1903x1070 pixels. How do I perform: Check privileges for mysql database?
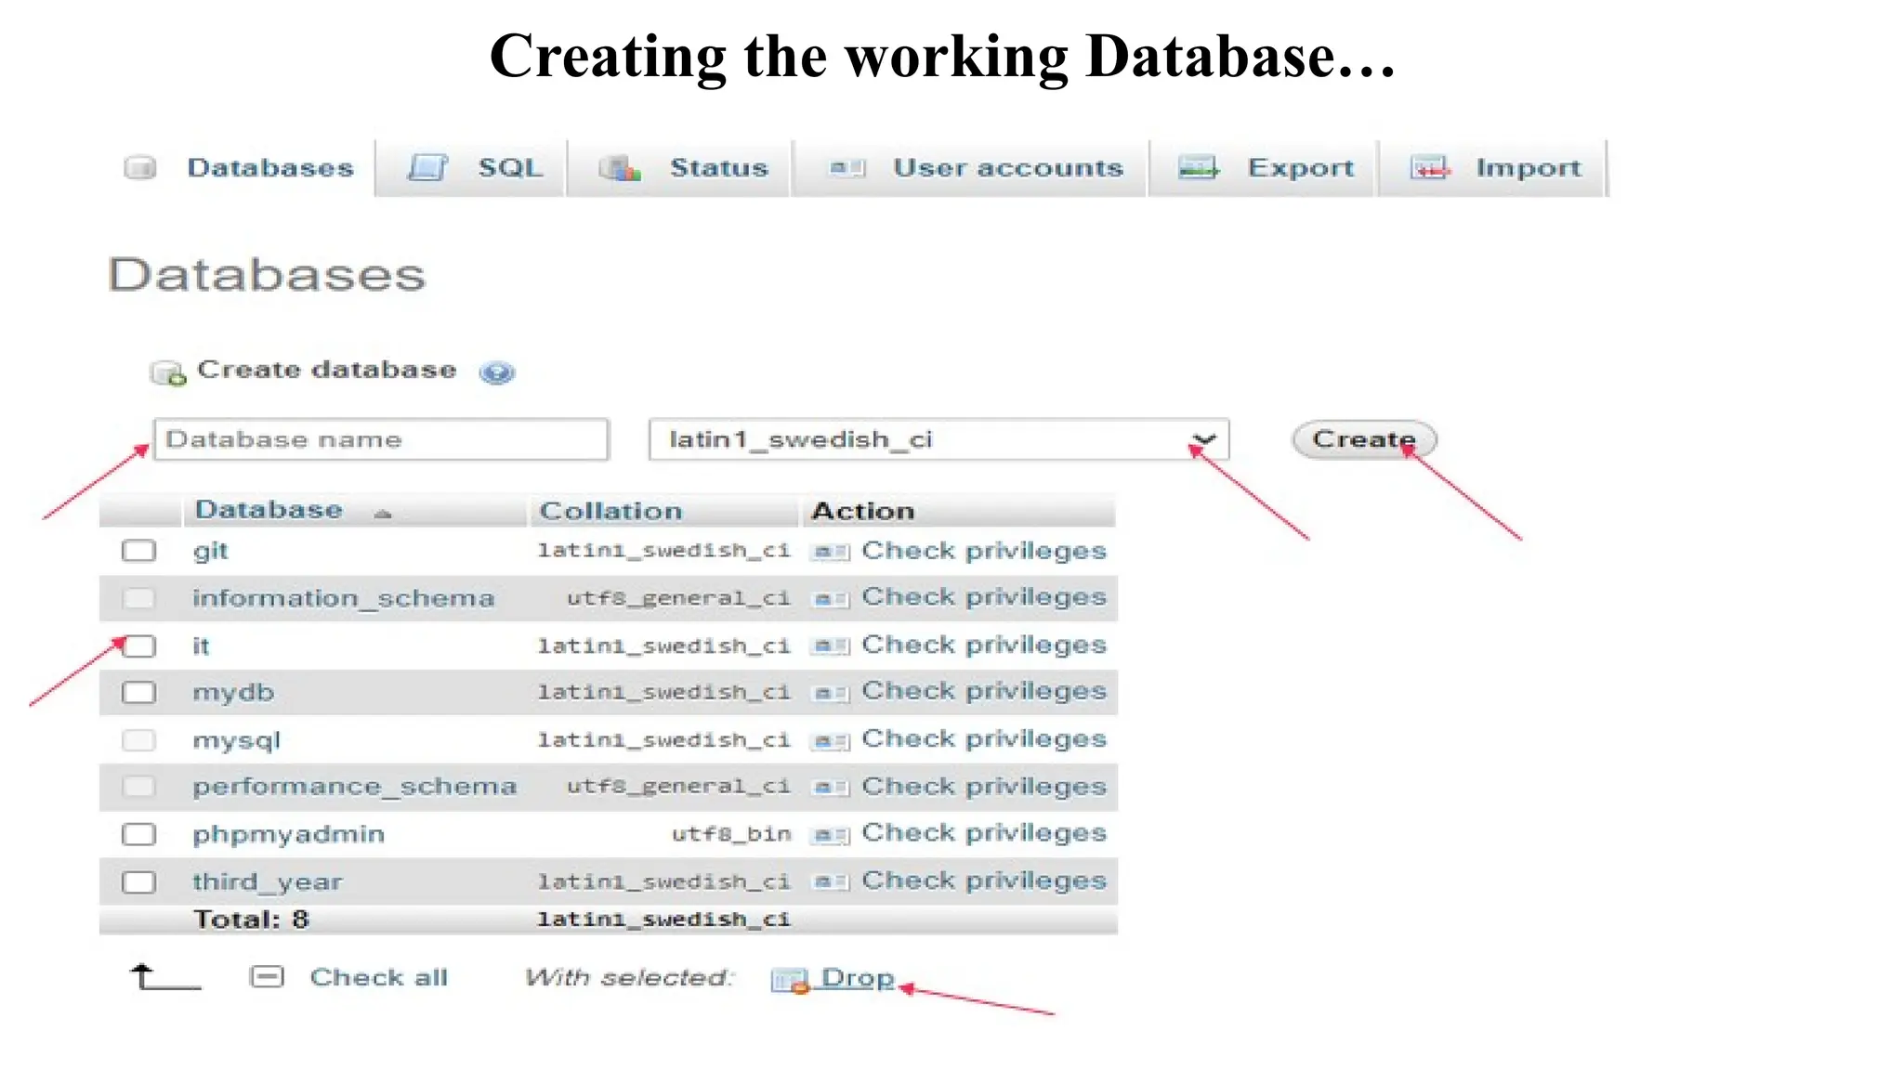(x=984, y=739)
